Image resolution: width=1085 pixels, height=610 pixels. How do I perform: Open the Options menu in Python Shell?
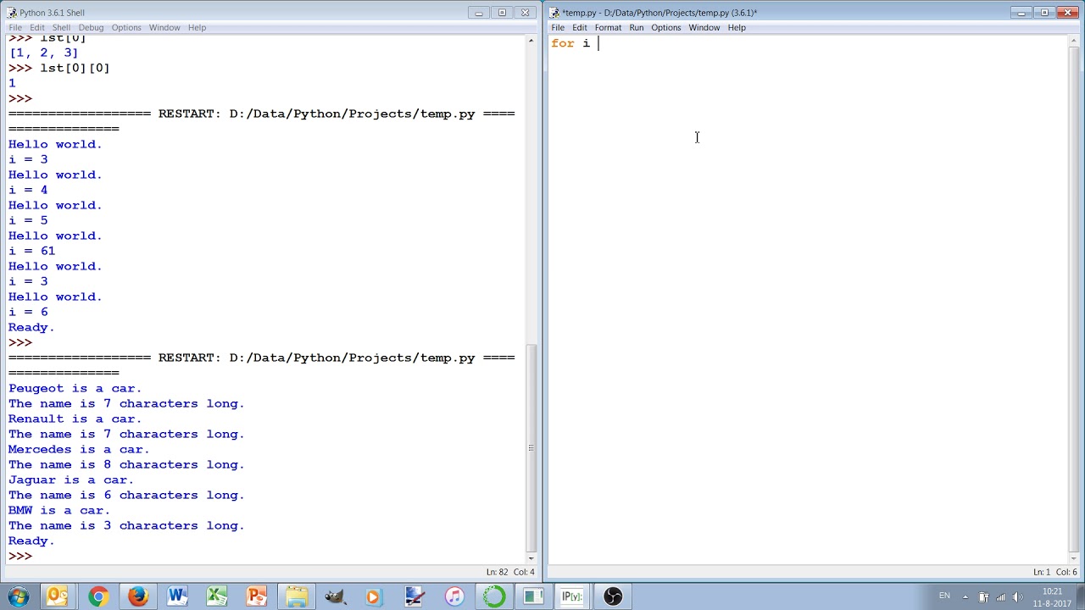[x=126, y=27]
